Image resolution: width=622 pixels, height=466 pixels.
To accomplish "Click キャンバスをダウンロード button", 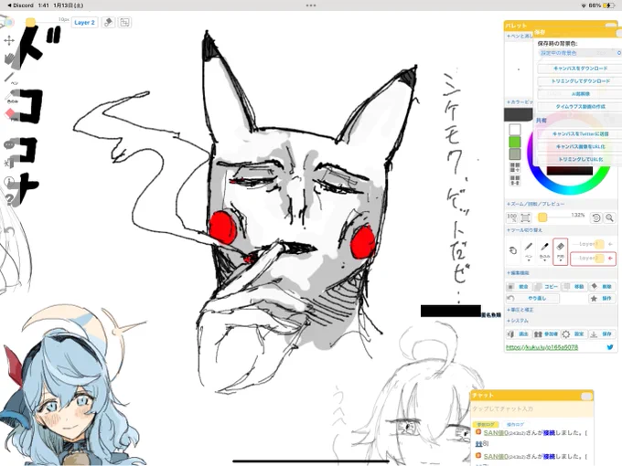I will click(x=580, y=69).
